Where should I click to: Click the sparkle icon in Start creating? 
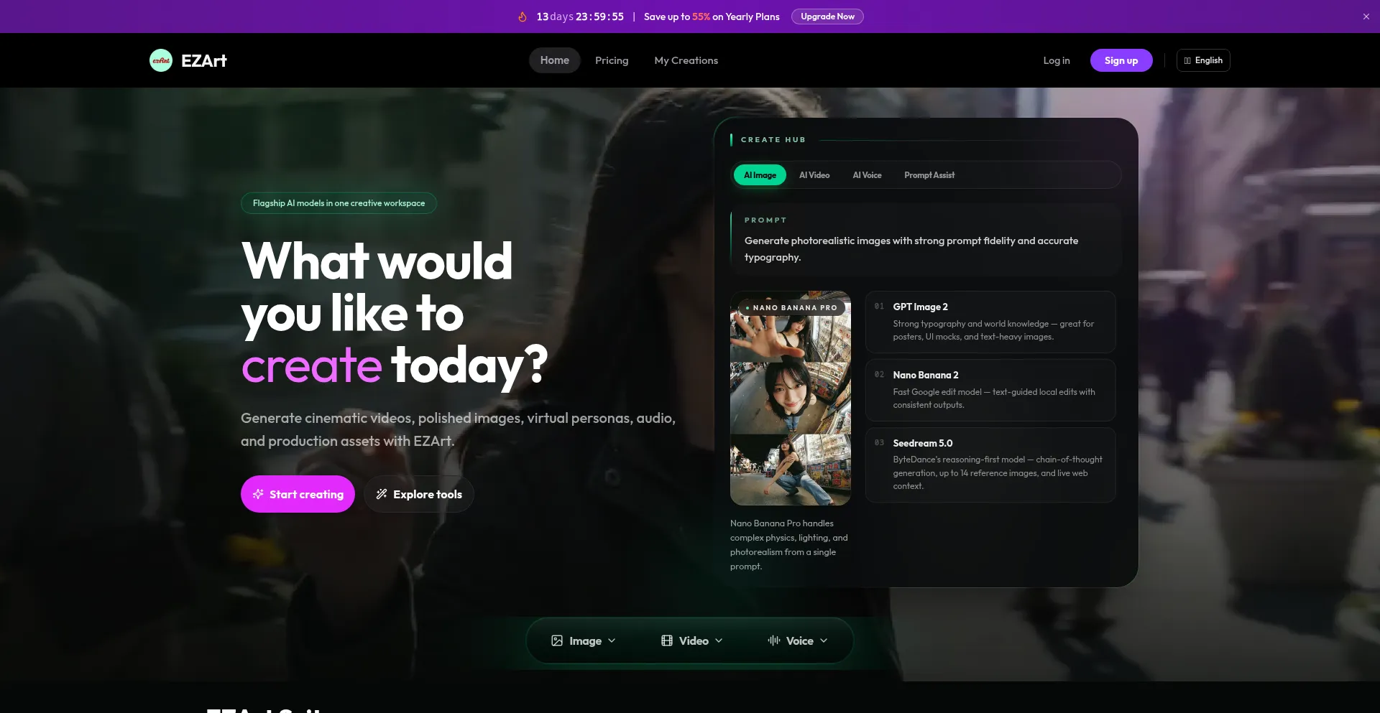tap(258, 494)
